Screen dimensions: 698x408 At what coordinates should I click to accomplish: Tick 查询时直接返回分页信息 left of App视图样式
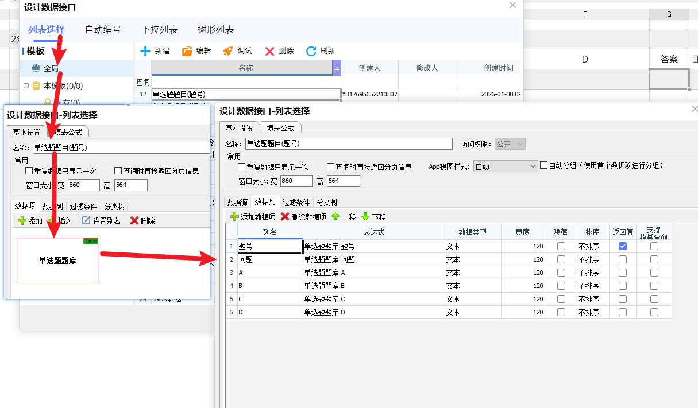330,167
